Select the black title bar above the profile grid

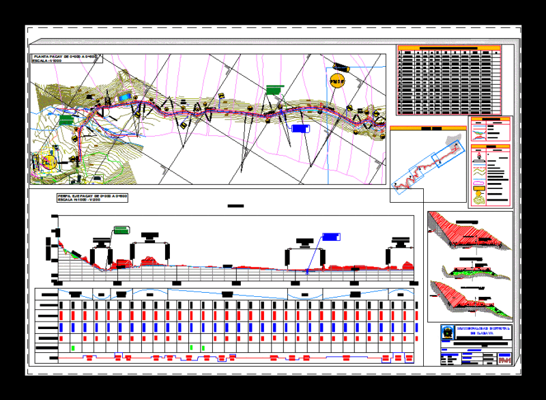click(x=235, y=206)
